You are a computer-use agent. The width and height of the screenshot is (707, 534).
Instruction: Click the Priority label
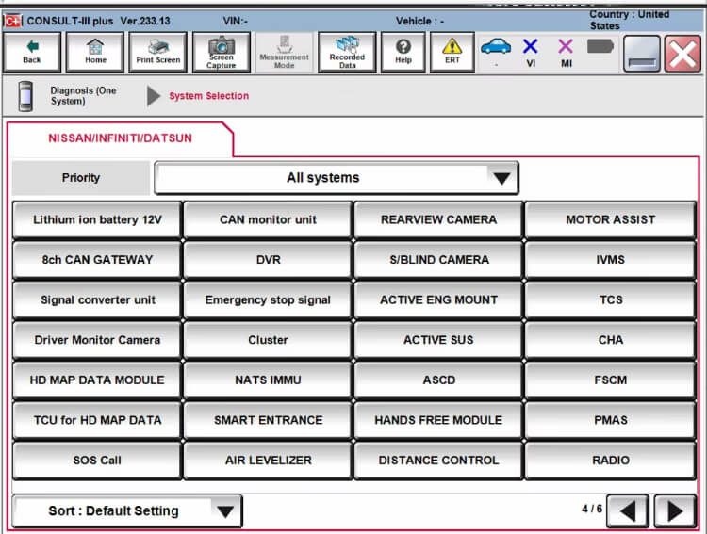coord(81,178)
